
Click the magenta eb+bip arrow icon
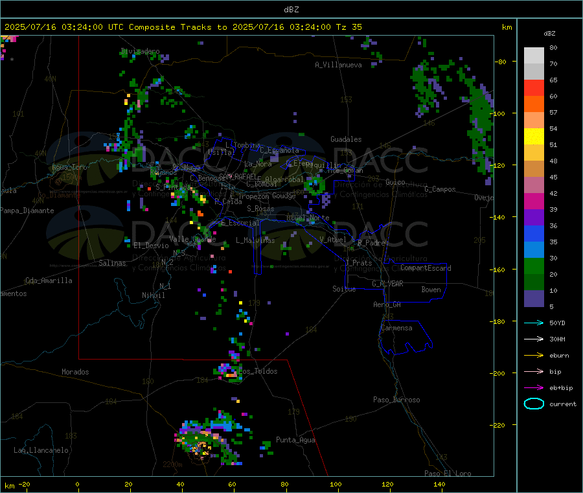click(x=534, y=388)
